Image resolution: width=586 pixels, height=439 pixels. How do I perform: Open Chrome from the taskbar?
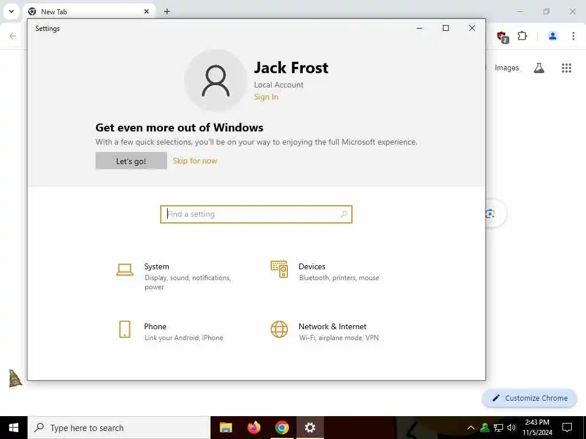[x=282, y=428]
